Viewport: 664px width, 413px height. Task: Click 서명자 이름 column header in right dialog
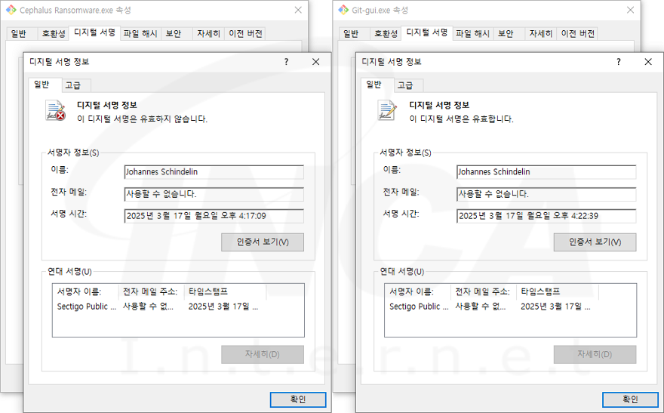click(418, 292)
